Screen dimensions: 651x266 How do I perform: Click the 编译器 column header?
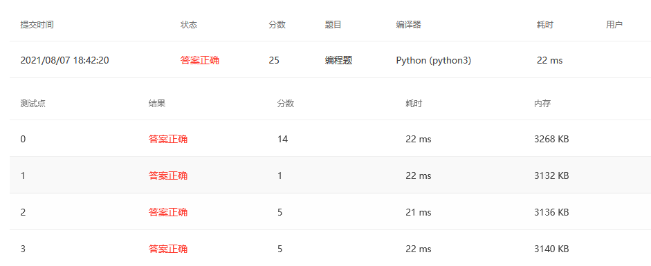tap(409, 25)
